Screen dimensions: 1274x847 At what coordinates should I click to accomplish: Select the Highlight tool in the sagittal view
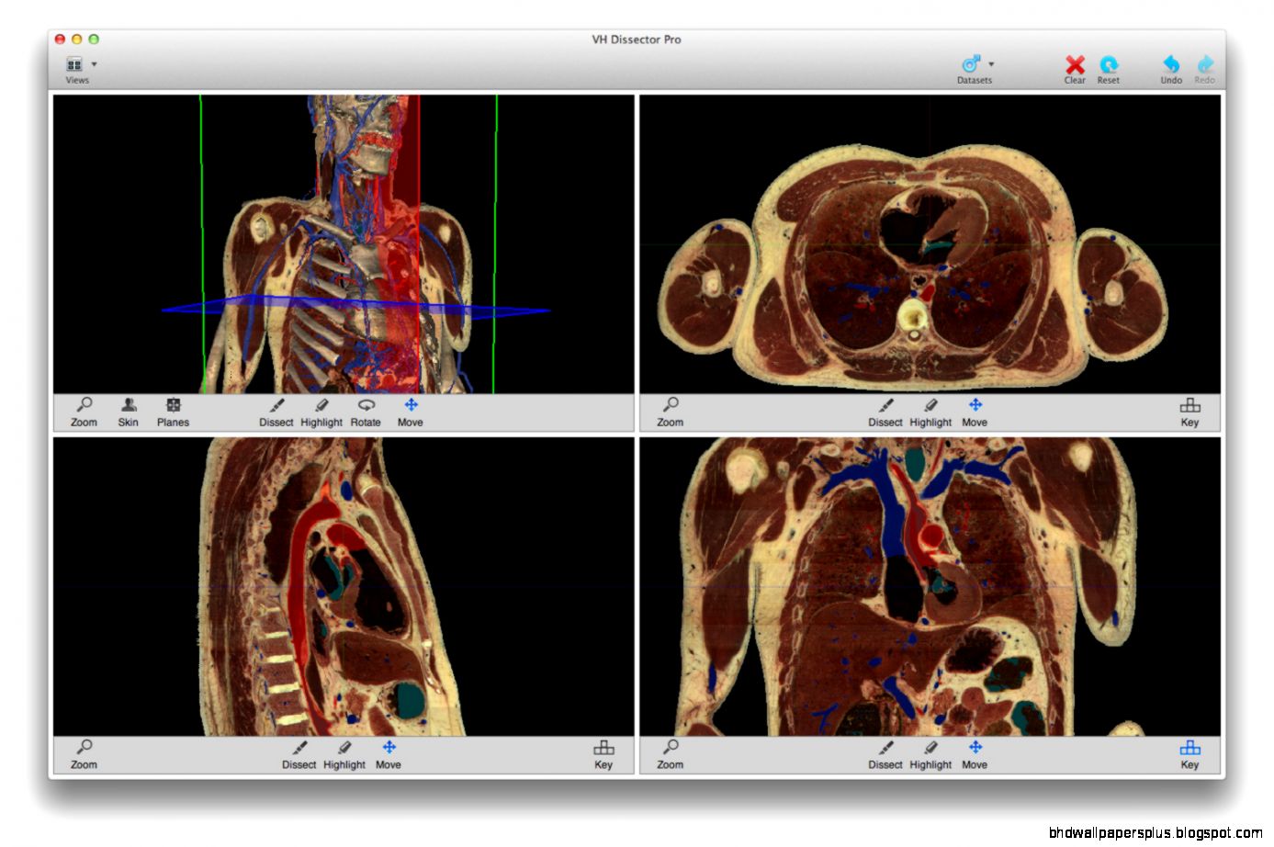tap(344, 753)
